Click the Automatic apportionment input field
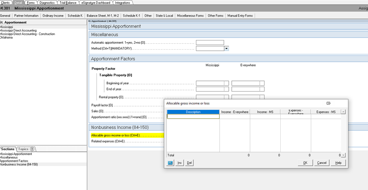Viewport: 368px width, 190px height. coord(210,43)
